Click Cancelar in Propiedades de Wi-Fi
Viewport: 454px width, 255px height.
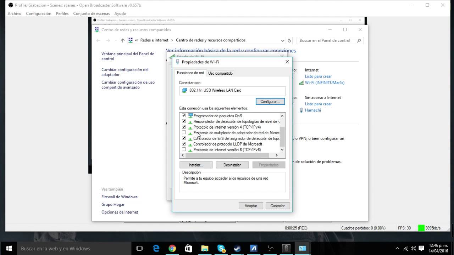pyautogui.click(x=277, y=206)
